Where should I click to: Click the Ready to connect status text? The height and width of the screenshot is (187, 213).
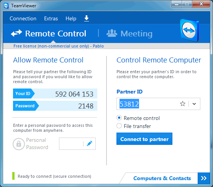(54, 176)
